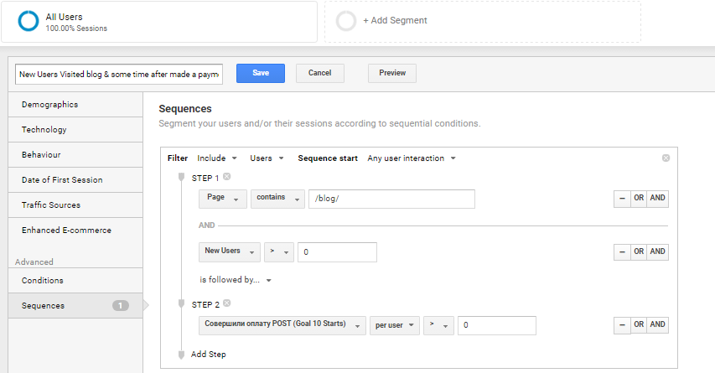Open the 'Any user interaction' sequence start dropdown
Image resolution: width=715 pixels, height=373 pixels.
pos(412,158)
